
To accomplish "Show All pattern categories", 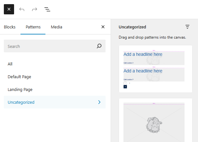I will pos(55,64).
